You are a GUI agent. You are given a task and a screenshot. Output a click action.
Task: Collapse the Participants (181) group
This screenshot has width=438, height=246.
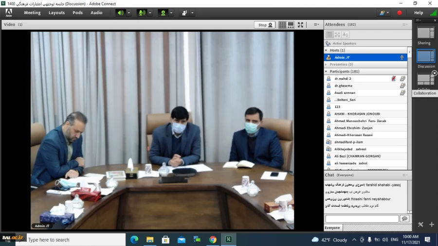(x=326, y=71)
